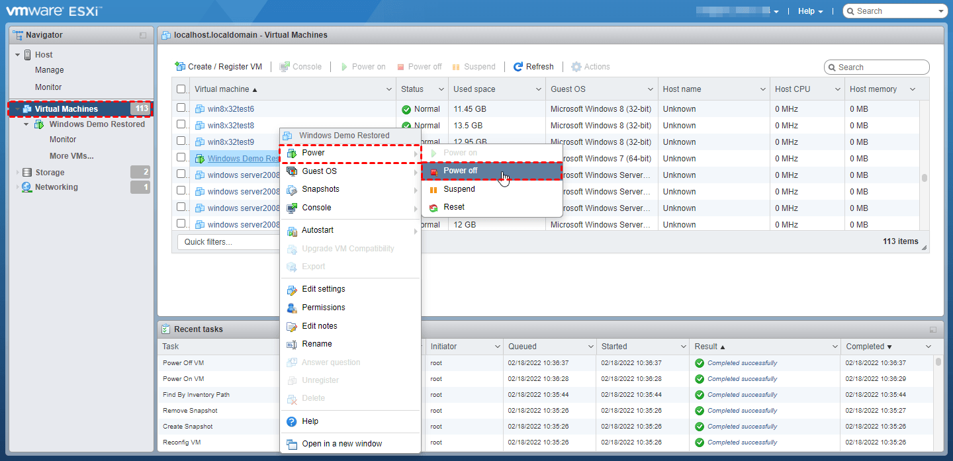The height and width of the screenshot is (461, 953).
Task: Check the row checkbox for win8x32test8
Action: click(181, 125)
